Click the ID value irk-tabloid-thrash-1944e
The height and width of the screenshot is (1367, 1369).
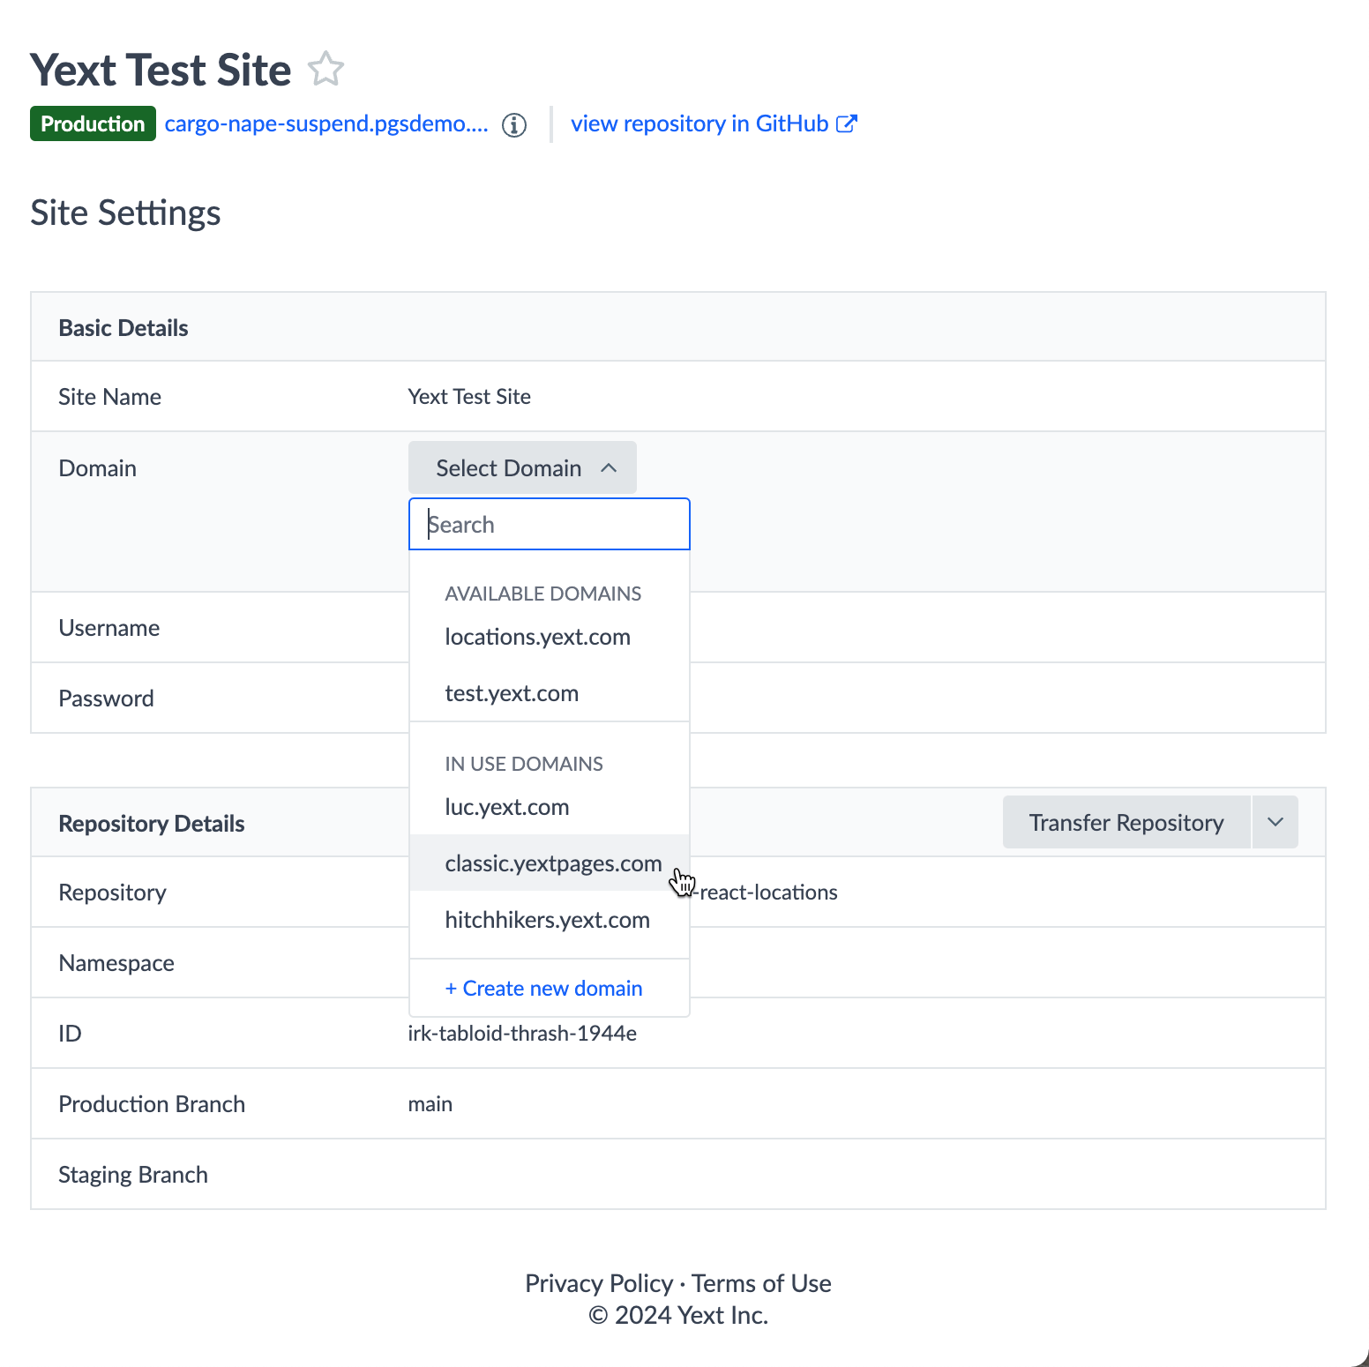522,1033
